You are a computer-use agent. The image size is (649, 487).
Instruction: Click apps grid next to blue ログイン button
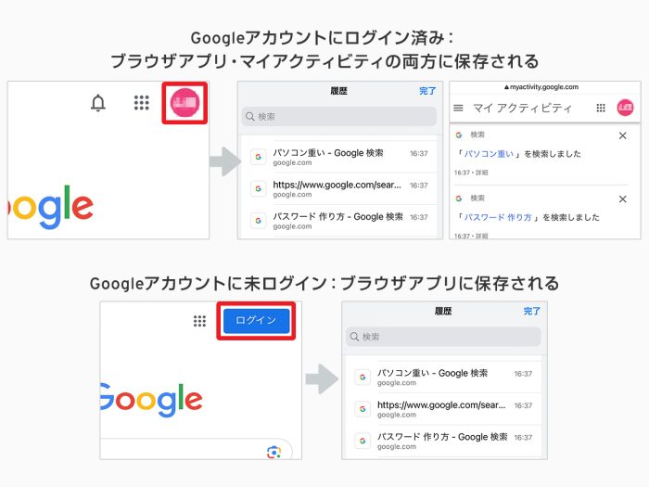pyautogui.click(x=199, y=321)
